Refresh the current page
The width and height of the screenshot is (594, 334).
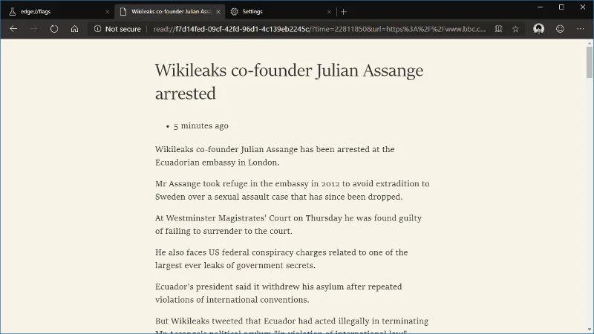(x=54, y=29)
